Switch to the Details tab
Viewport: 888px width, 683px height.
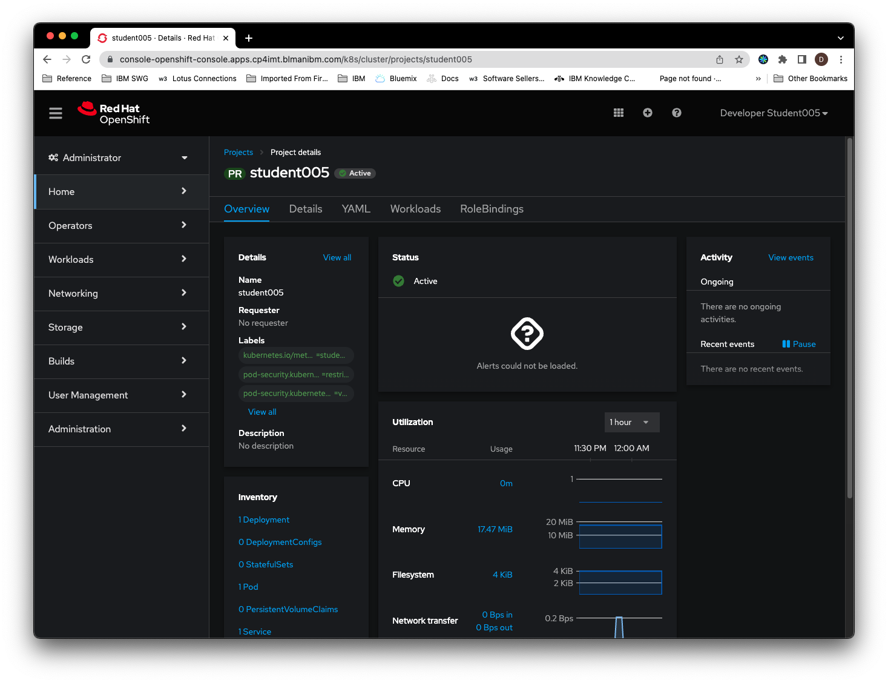coord(306,209)
